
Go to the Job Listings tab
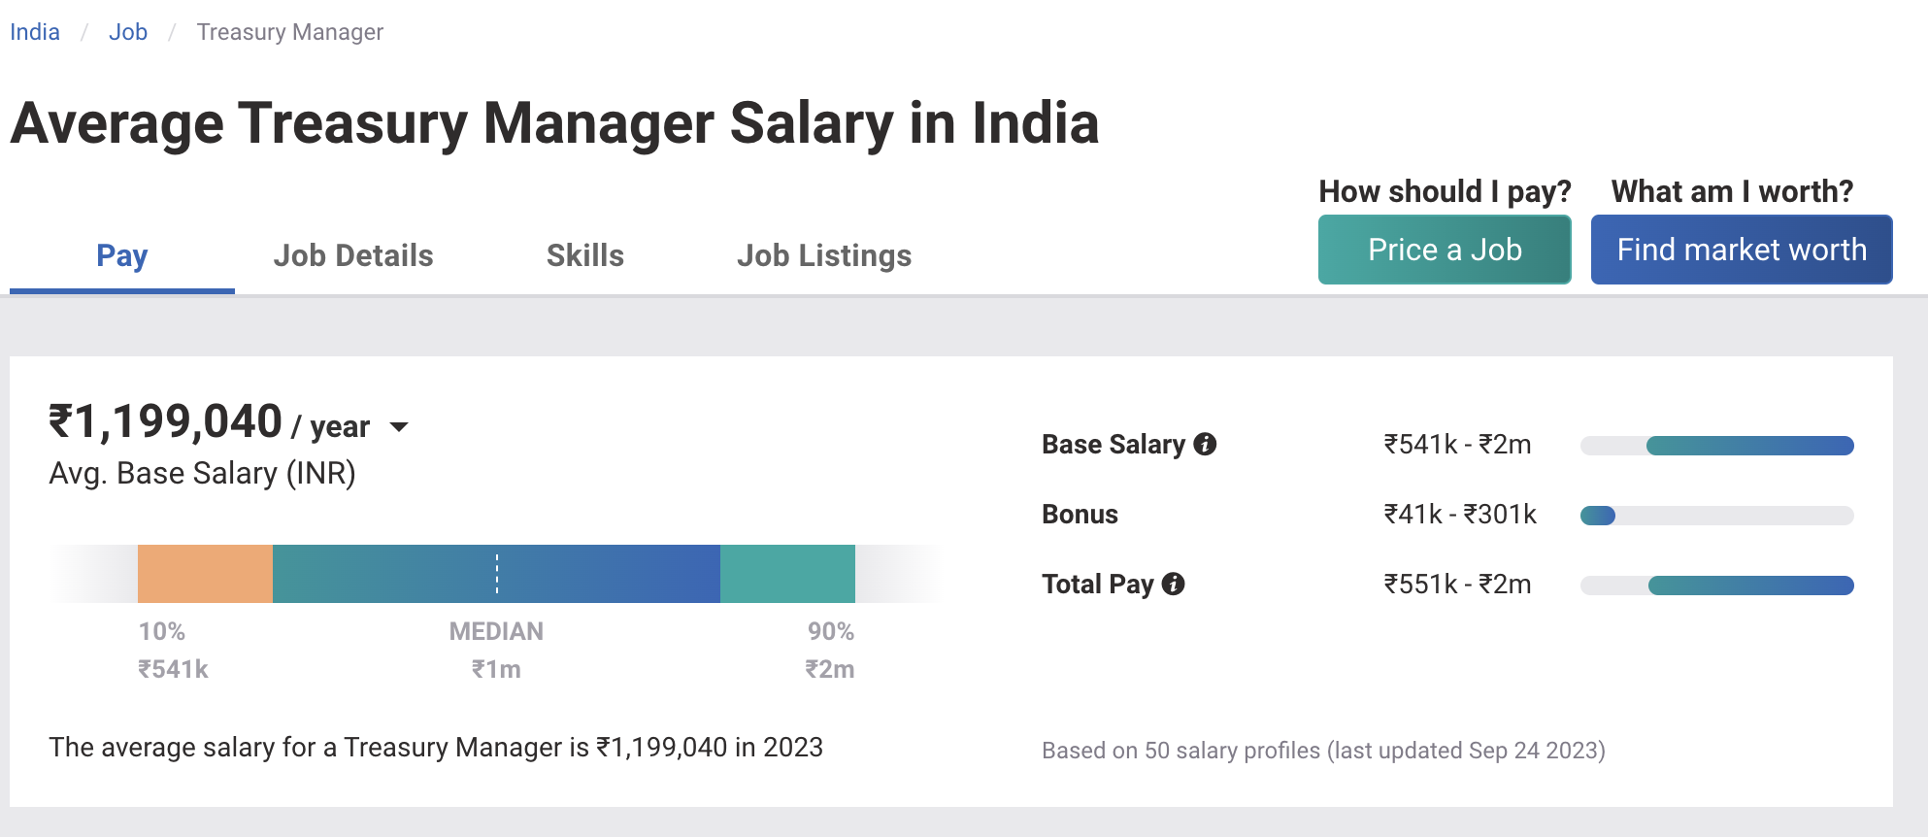tap(823, 256)
